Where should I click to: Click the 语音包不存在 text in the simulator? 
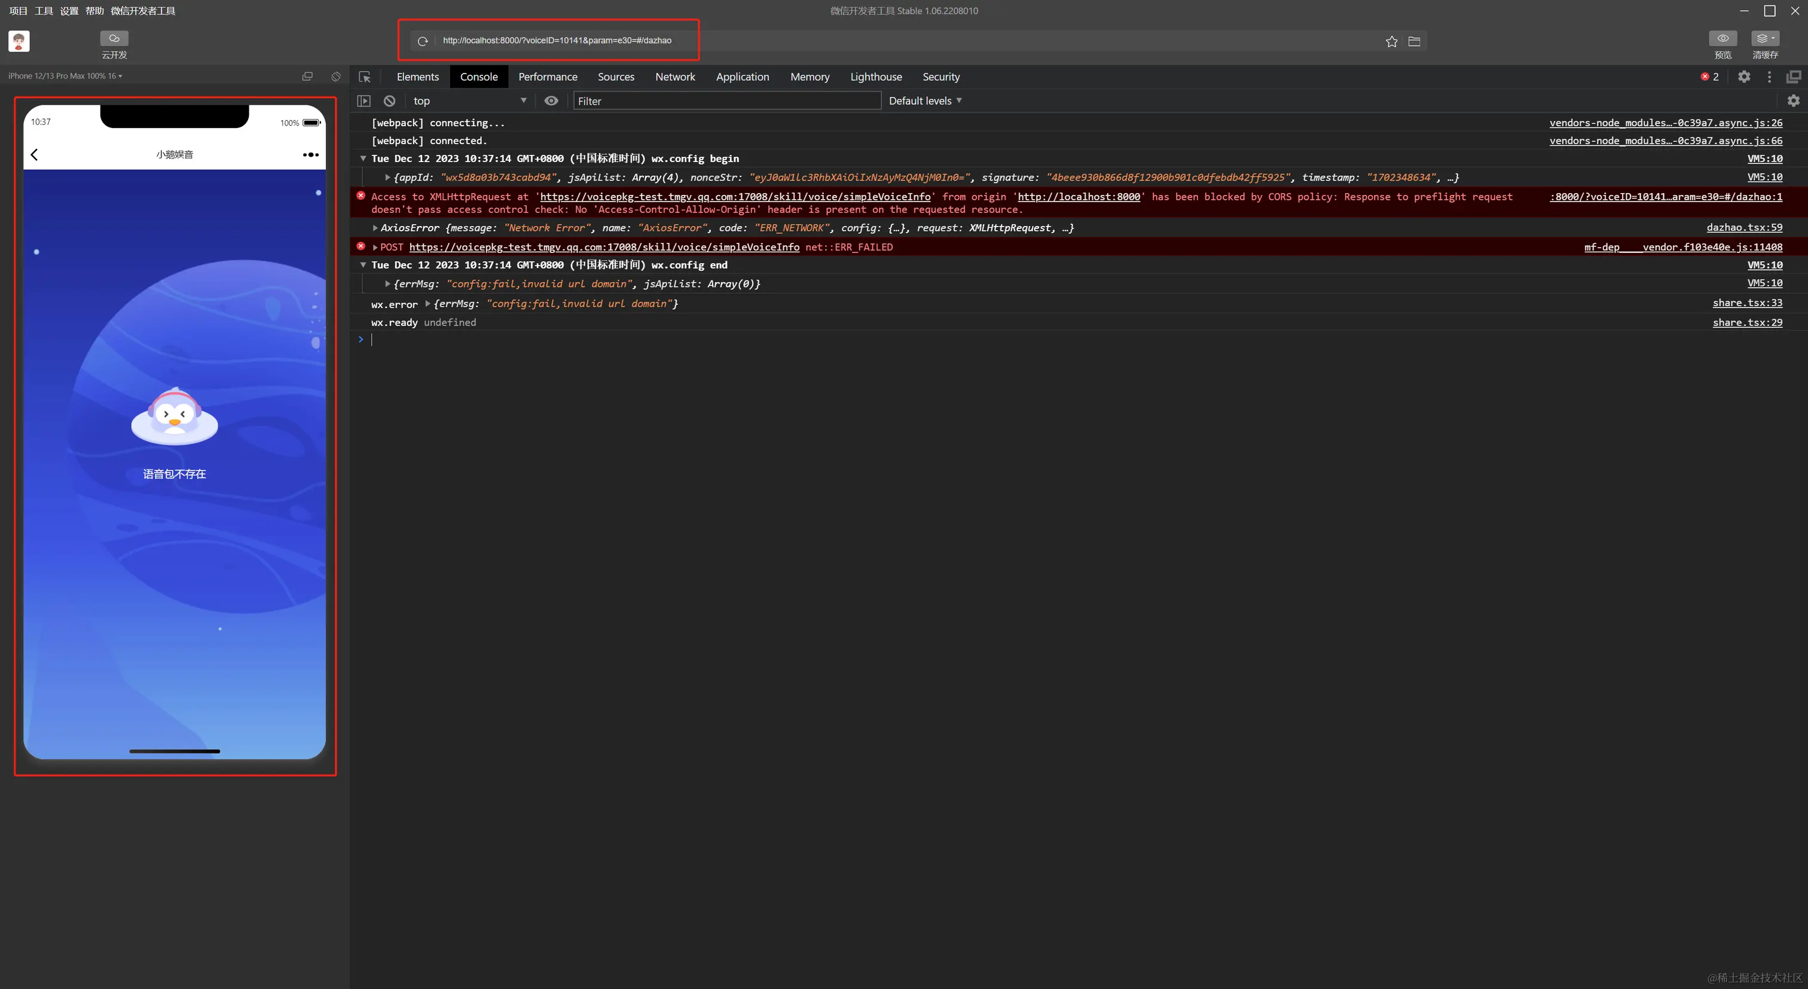point(174,475)
